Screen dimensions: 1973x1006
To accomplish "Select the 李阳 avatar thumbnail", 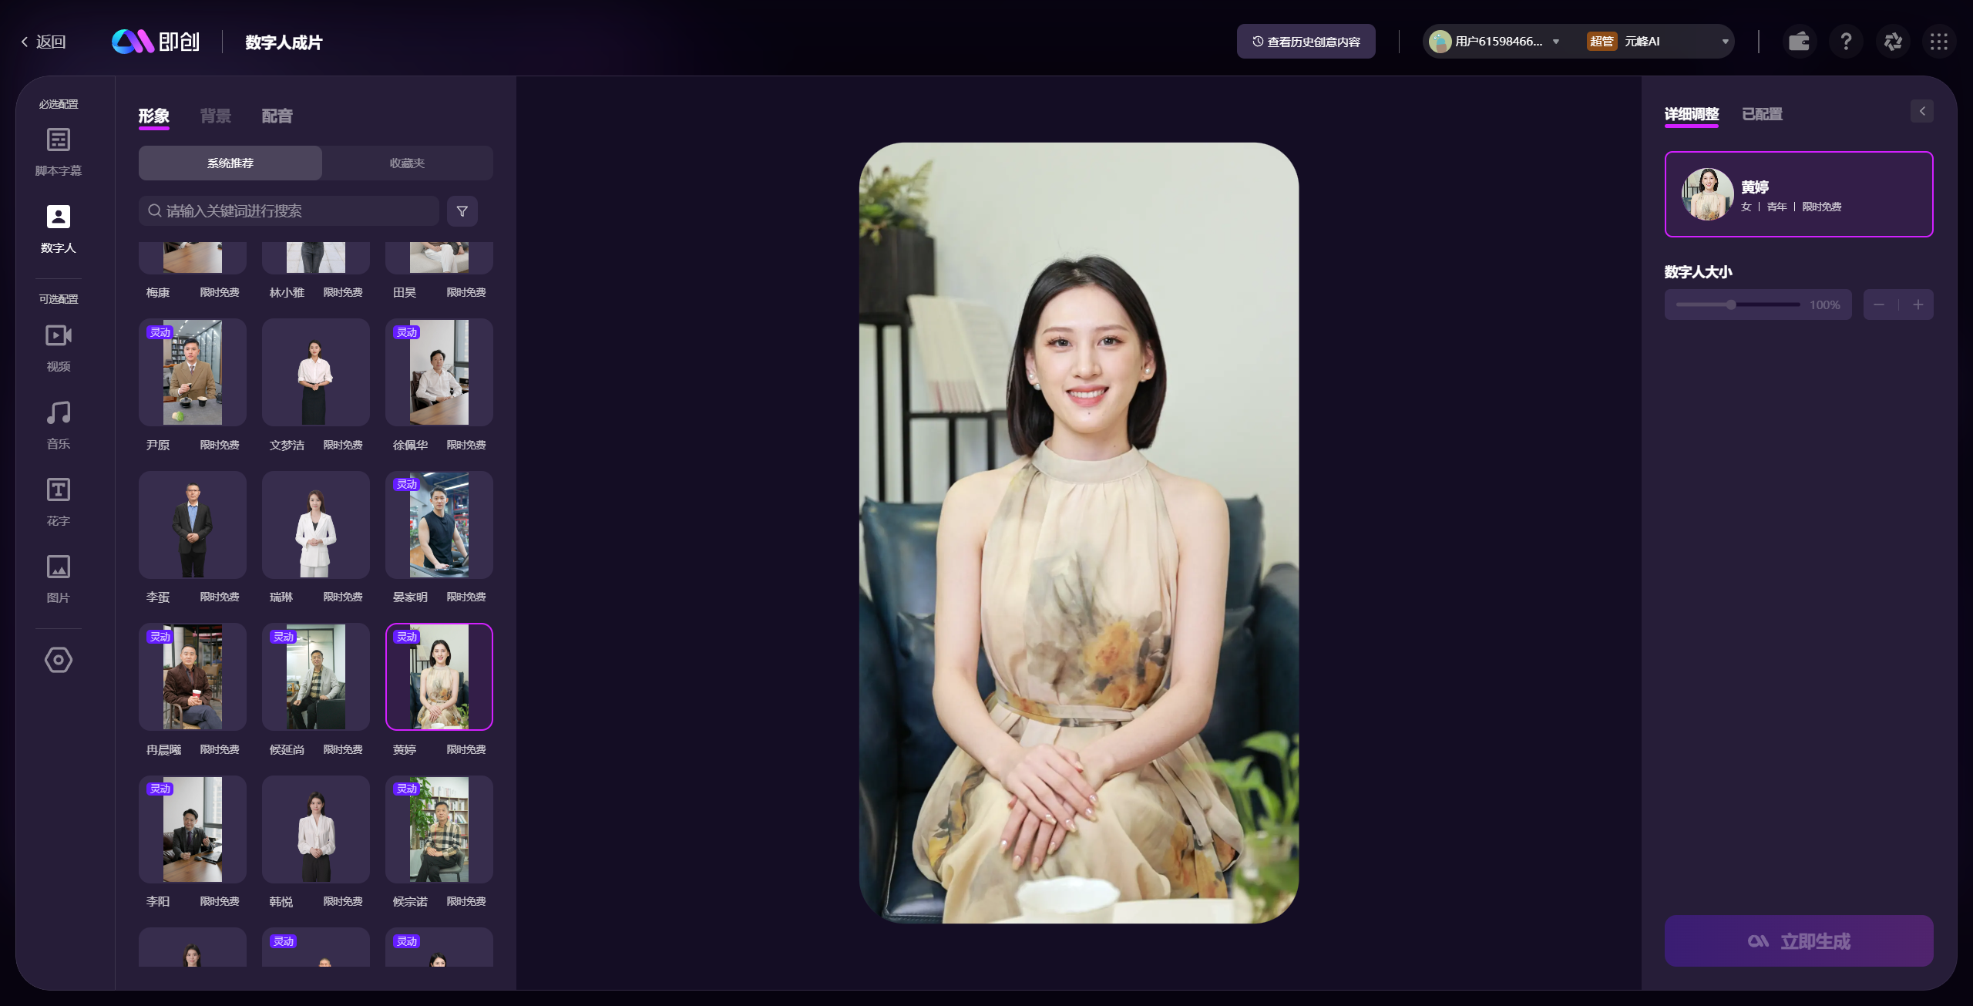I will point(193,829).
